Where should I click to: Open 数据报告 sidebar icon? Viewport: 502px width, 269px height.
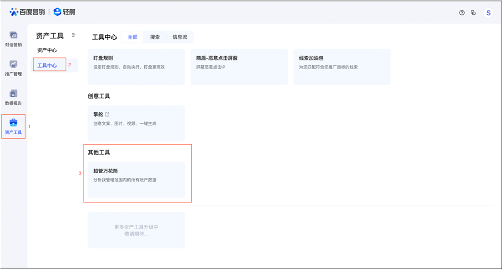click(x=13, y=96)
